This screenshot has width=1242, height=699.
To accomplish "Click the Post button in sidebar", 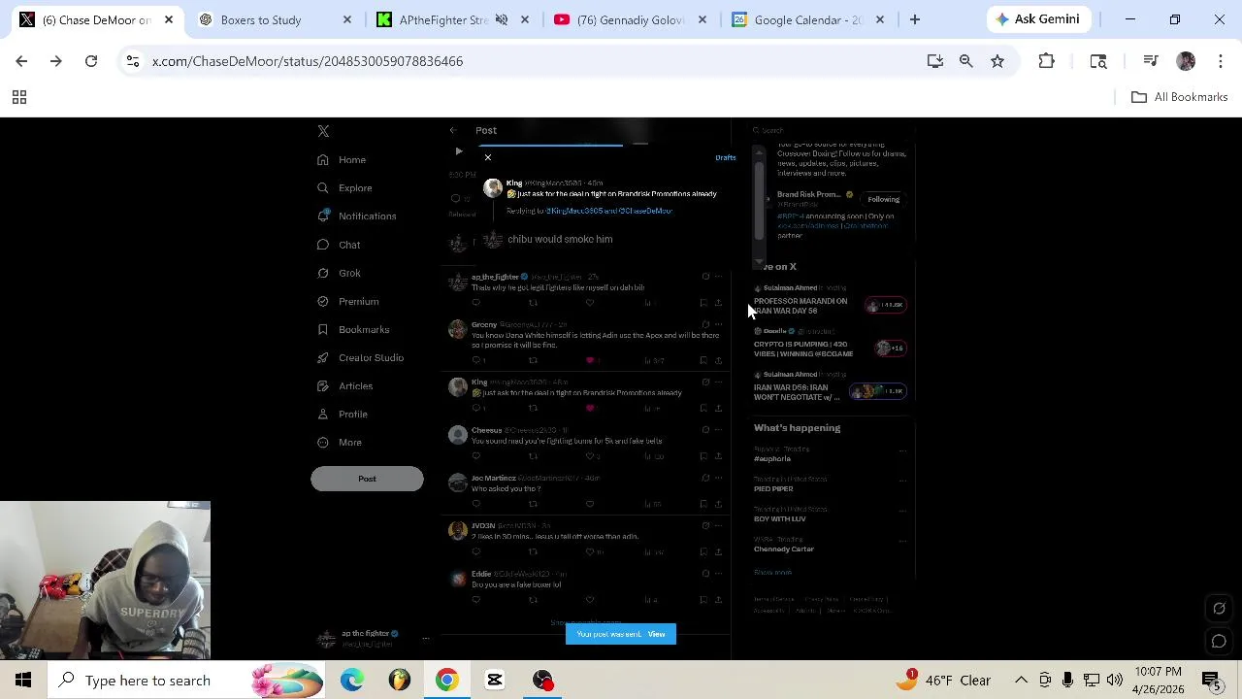I will [367, 479].
